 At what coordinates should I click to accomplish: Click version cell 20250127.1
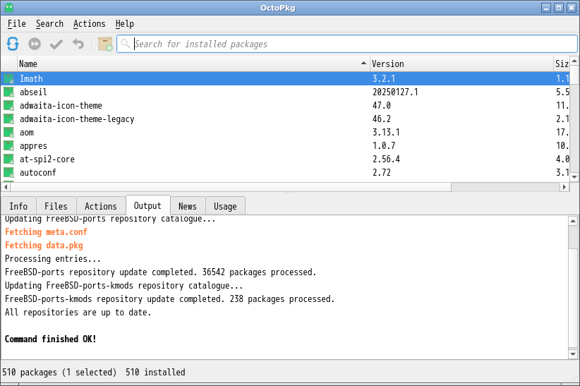click(x=395, y=92)
